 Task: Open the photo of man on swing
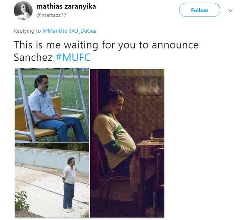[52, 105]
